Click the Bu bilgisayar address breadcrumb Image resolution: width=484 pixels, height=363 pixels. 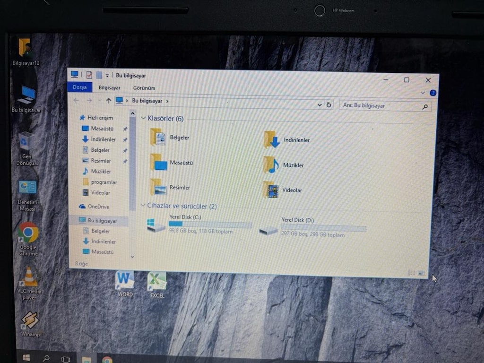tap(147, 101)
